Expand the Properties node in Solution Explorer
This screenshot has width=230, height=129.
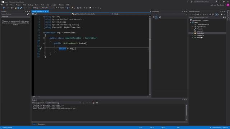[192, 29]
